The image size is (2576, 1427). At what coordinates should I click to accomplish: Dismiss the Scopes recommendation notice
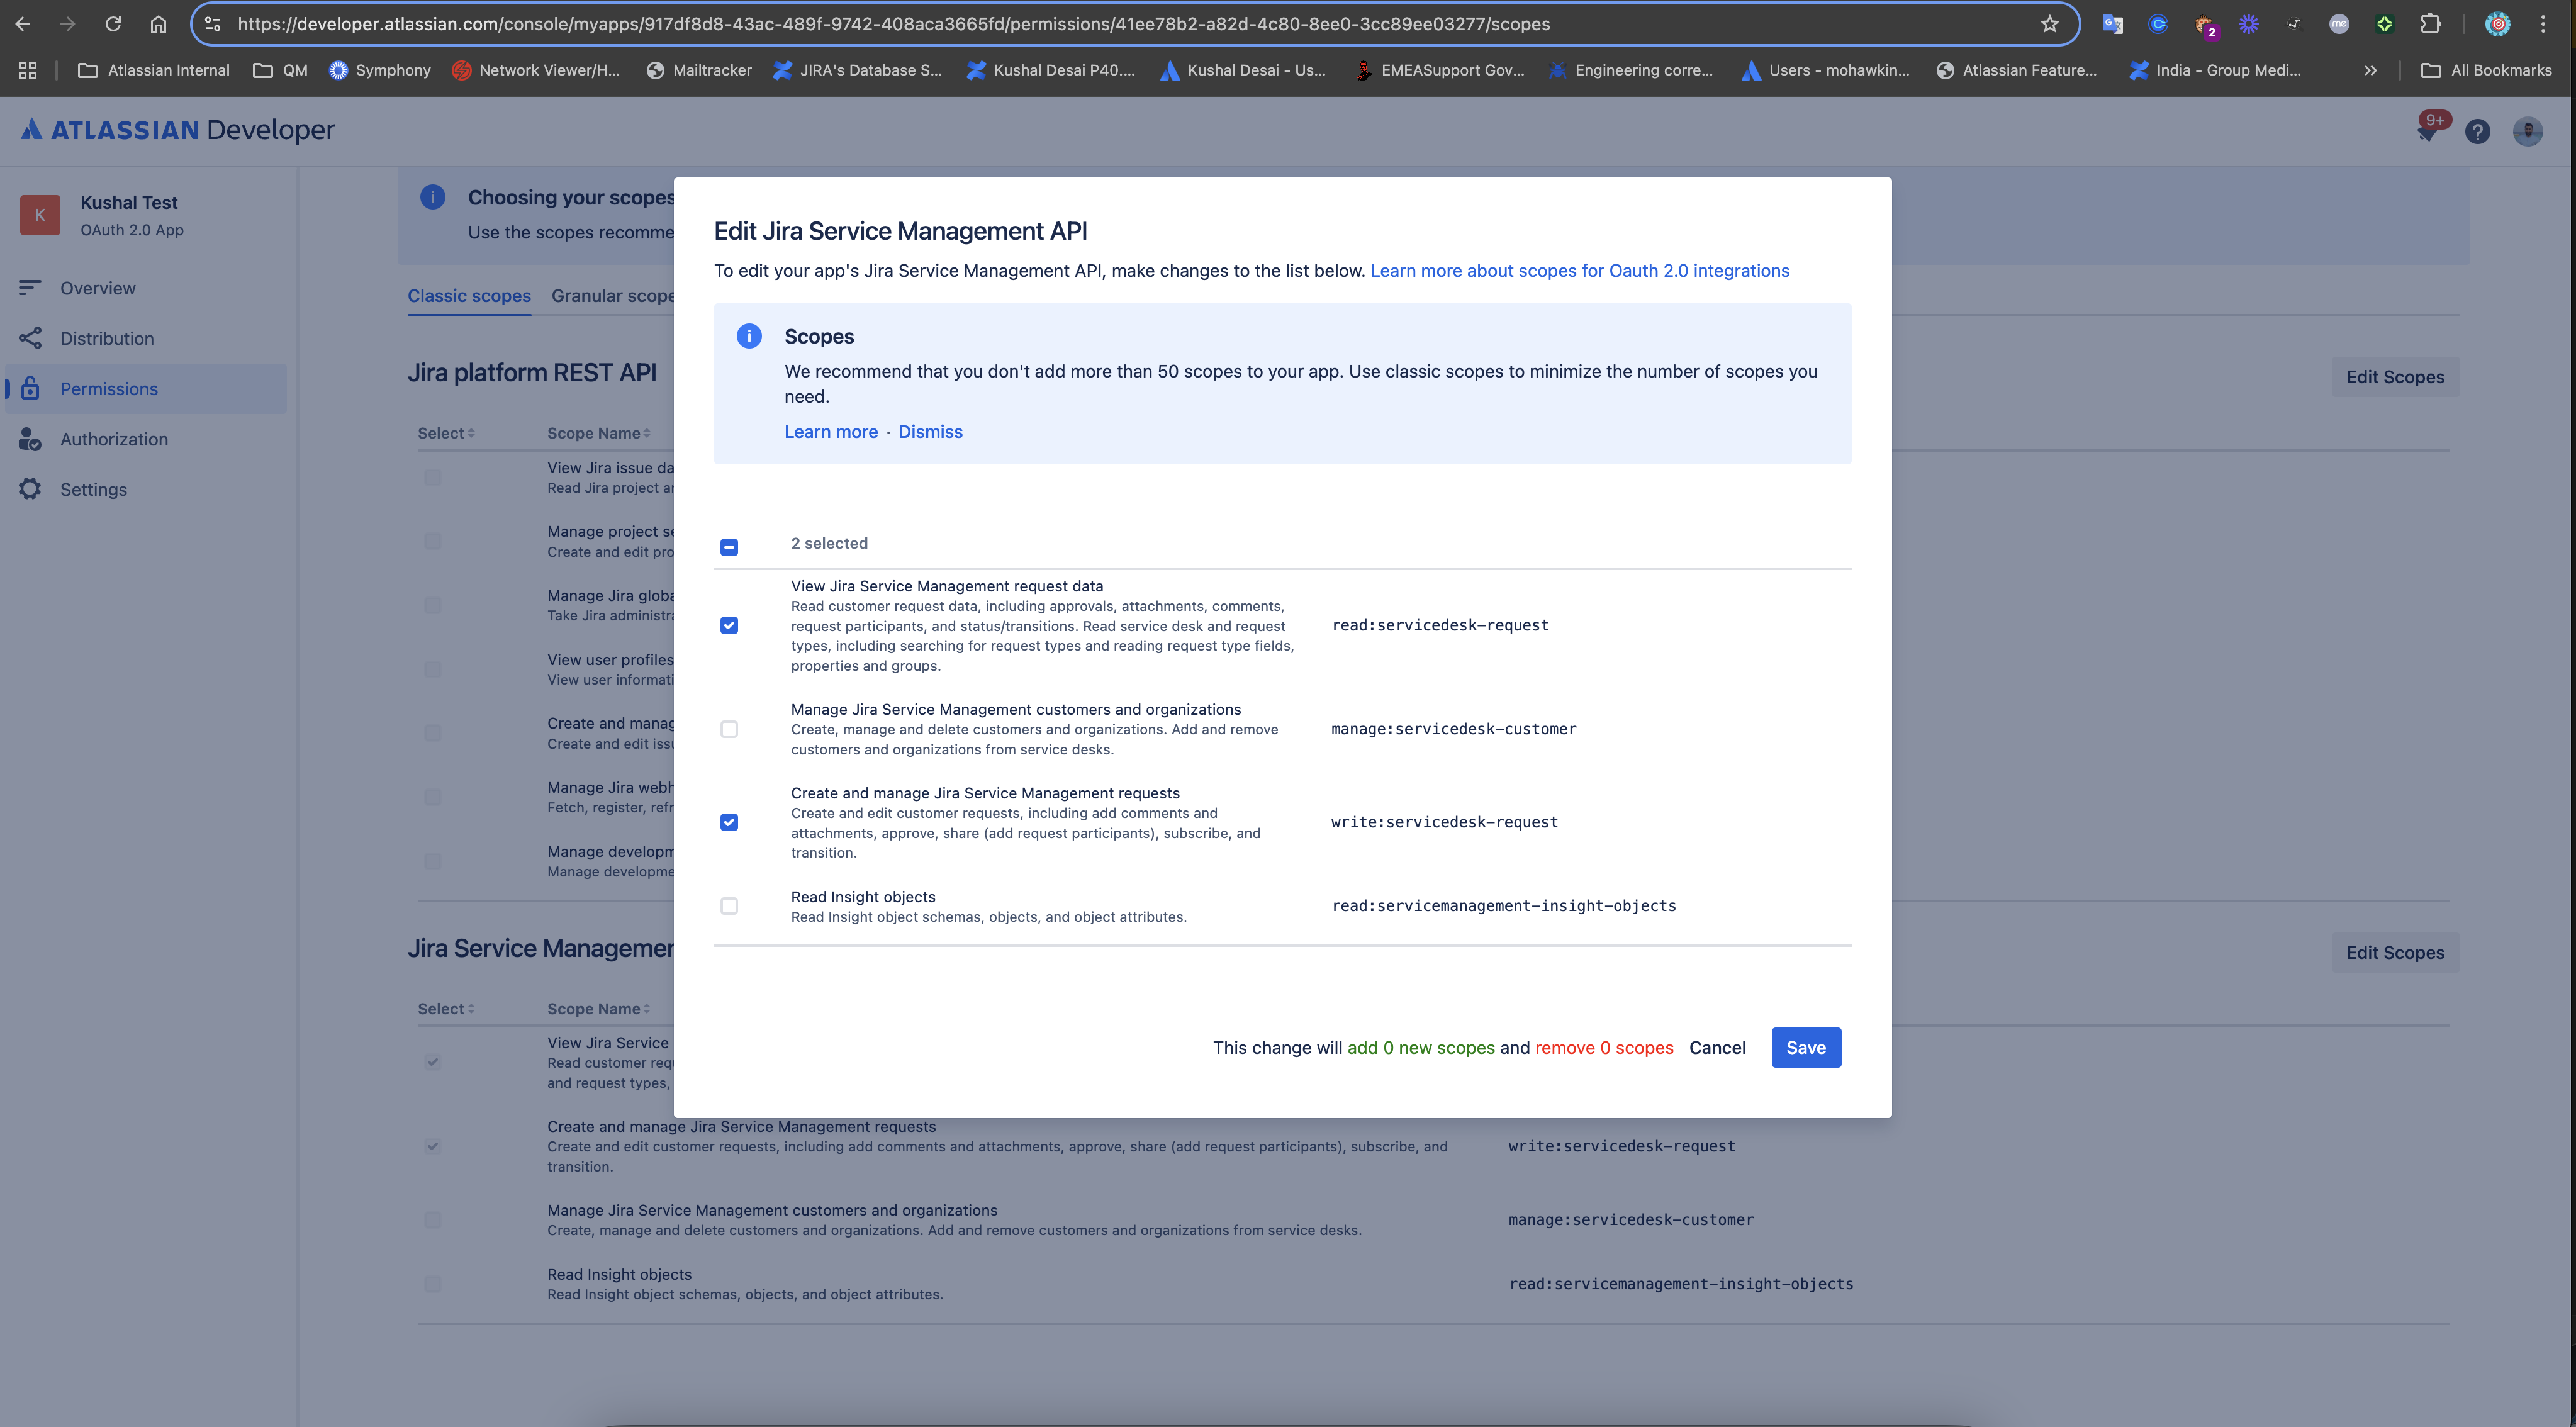[x=930, y=432]
